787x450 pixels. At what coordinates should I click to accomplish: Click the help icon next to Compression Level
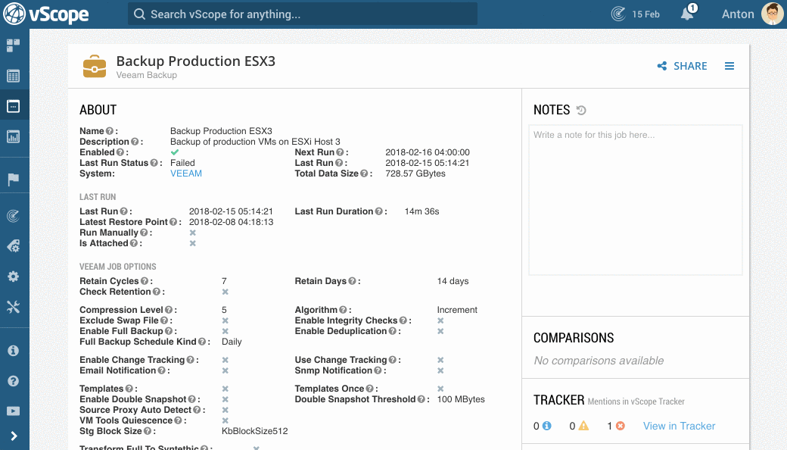[169, 310]
